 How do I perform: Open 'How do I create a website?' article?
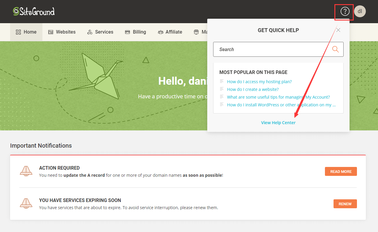253,89
